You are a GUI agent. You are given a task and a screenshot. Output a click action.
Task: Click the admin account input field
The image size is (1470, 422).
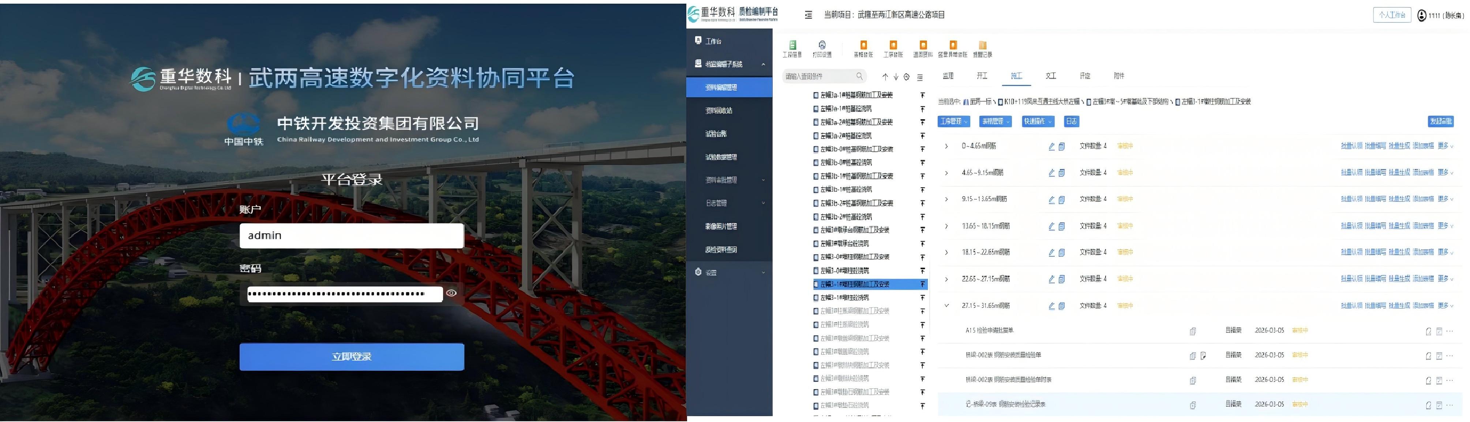(352, 236)
